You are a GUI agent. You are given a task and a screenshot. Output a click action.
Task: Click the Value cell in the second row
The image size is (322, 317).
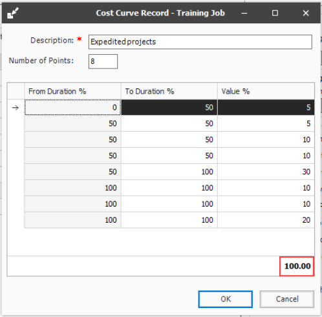pos(266,123)
